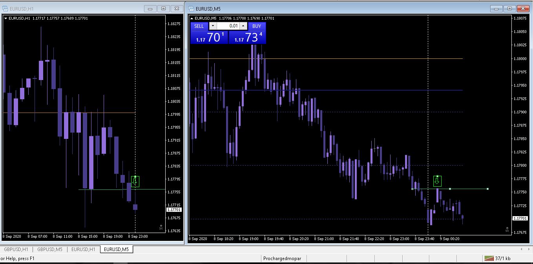Expand one-click trading triangle in EURUSD,H1 chart
This screenshot has width=533, height=264.
(x=5, y=18)
